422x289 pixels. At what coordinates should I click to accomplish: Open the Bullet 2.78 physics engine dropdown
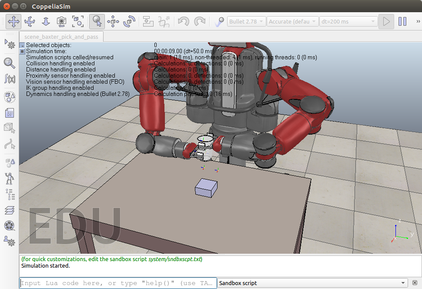[x=246, y=21]
